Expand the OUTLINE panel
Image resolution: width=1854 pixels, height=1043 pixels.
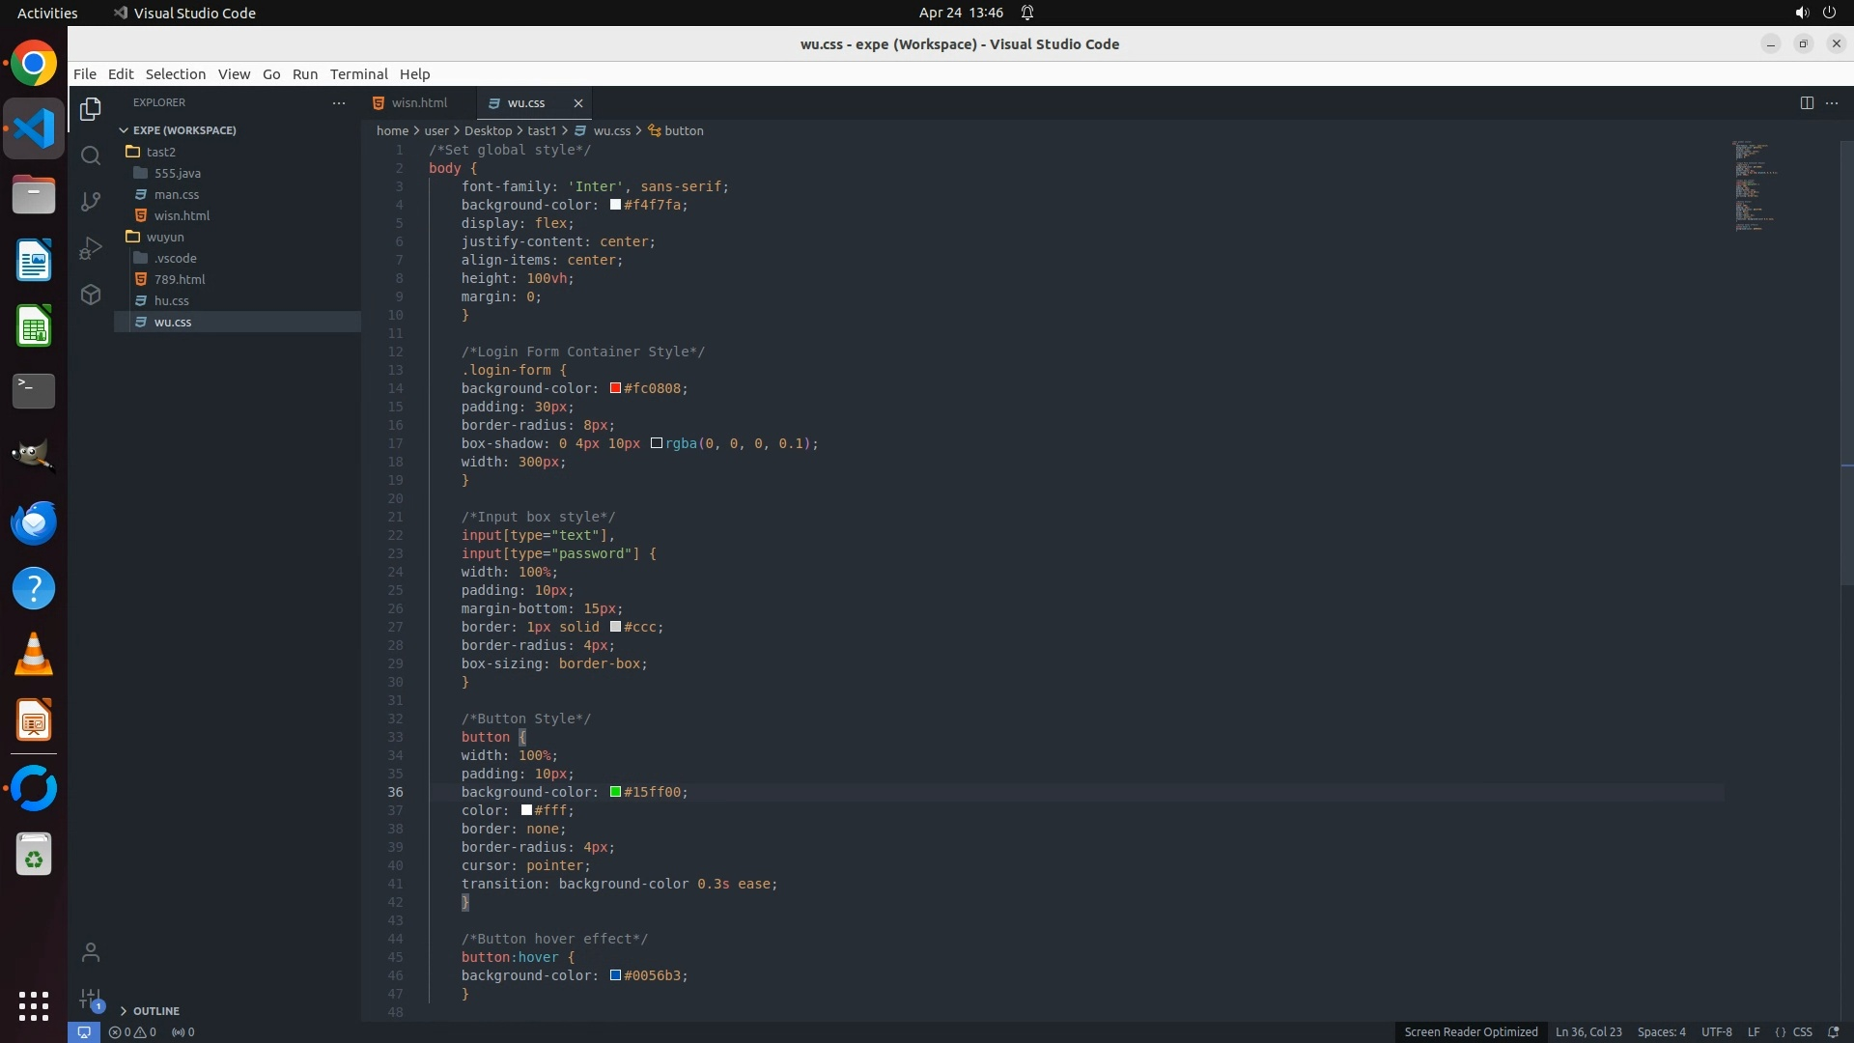[155, 1011]
